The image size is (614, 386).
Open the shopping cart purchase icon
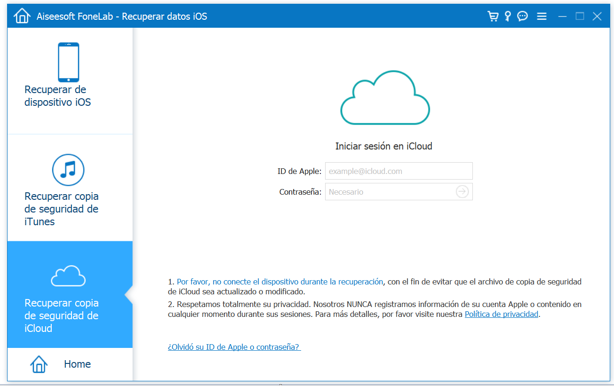493,16
